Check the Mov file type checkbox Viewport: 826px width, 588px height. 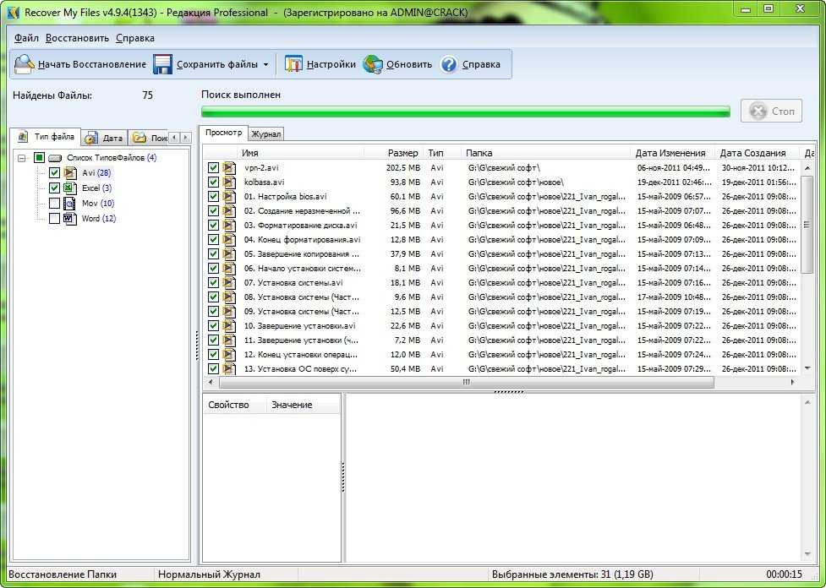click(x=54, y=204)
